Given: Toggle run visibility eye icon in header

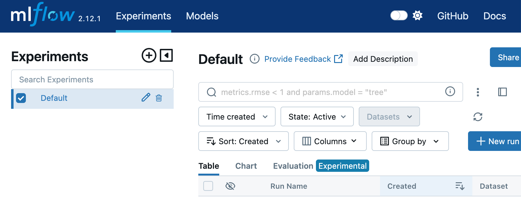Looking at the screenshot, I should coord(230,186).
